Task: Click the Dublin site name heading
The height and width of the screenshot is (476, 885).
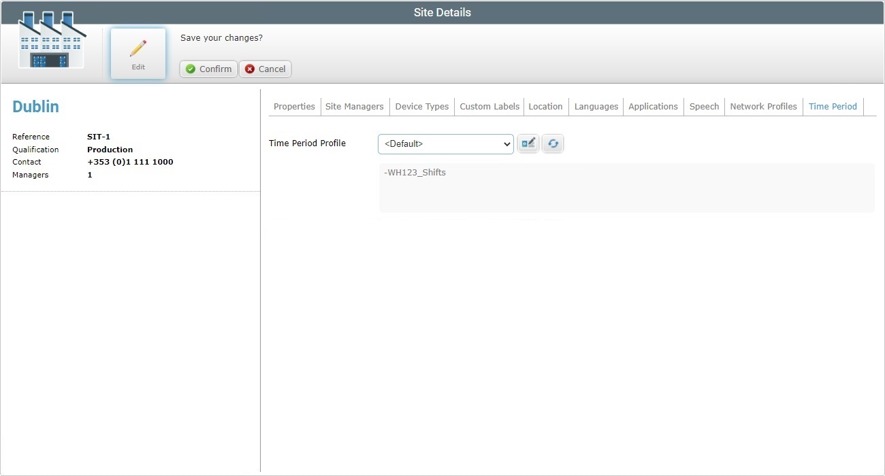Action: coord(35,106)
